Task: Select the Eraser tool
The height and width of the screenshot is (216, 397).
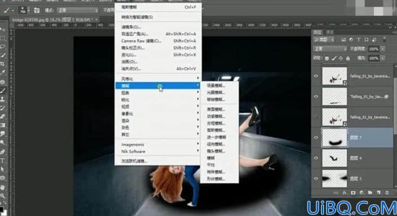Action: tap(2, 116)
